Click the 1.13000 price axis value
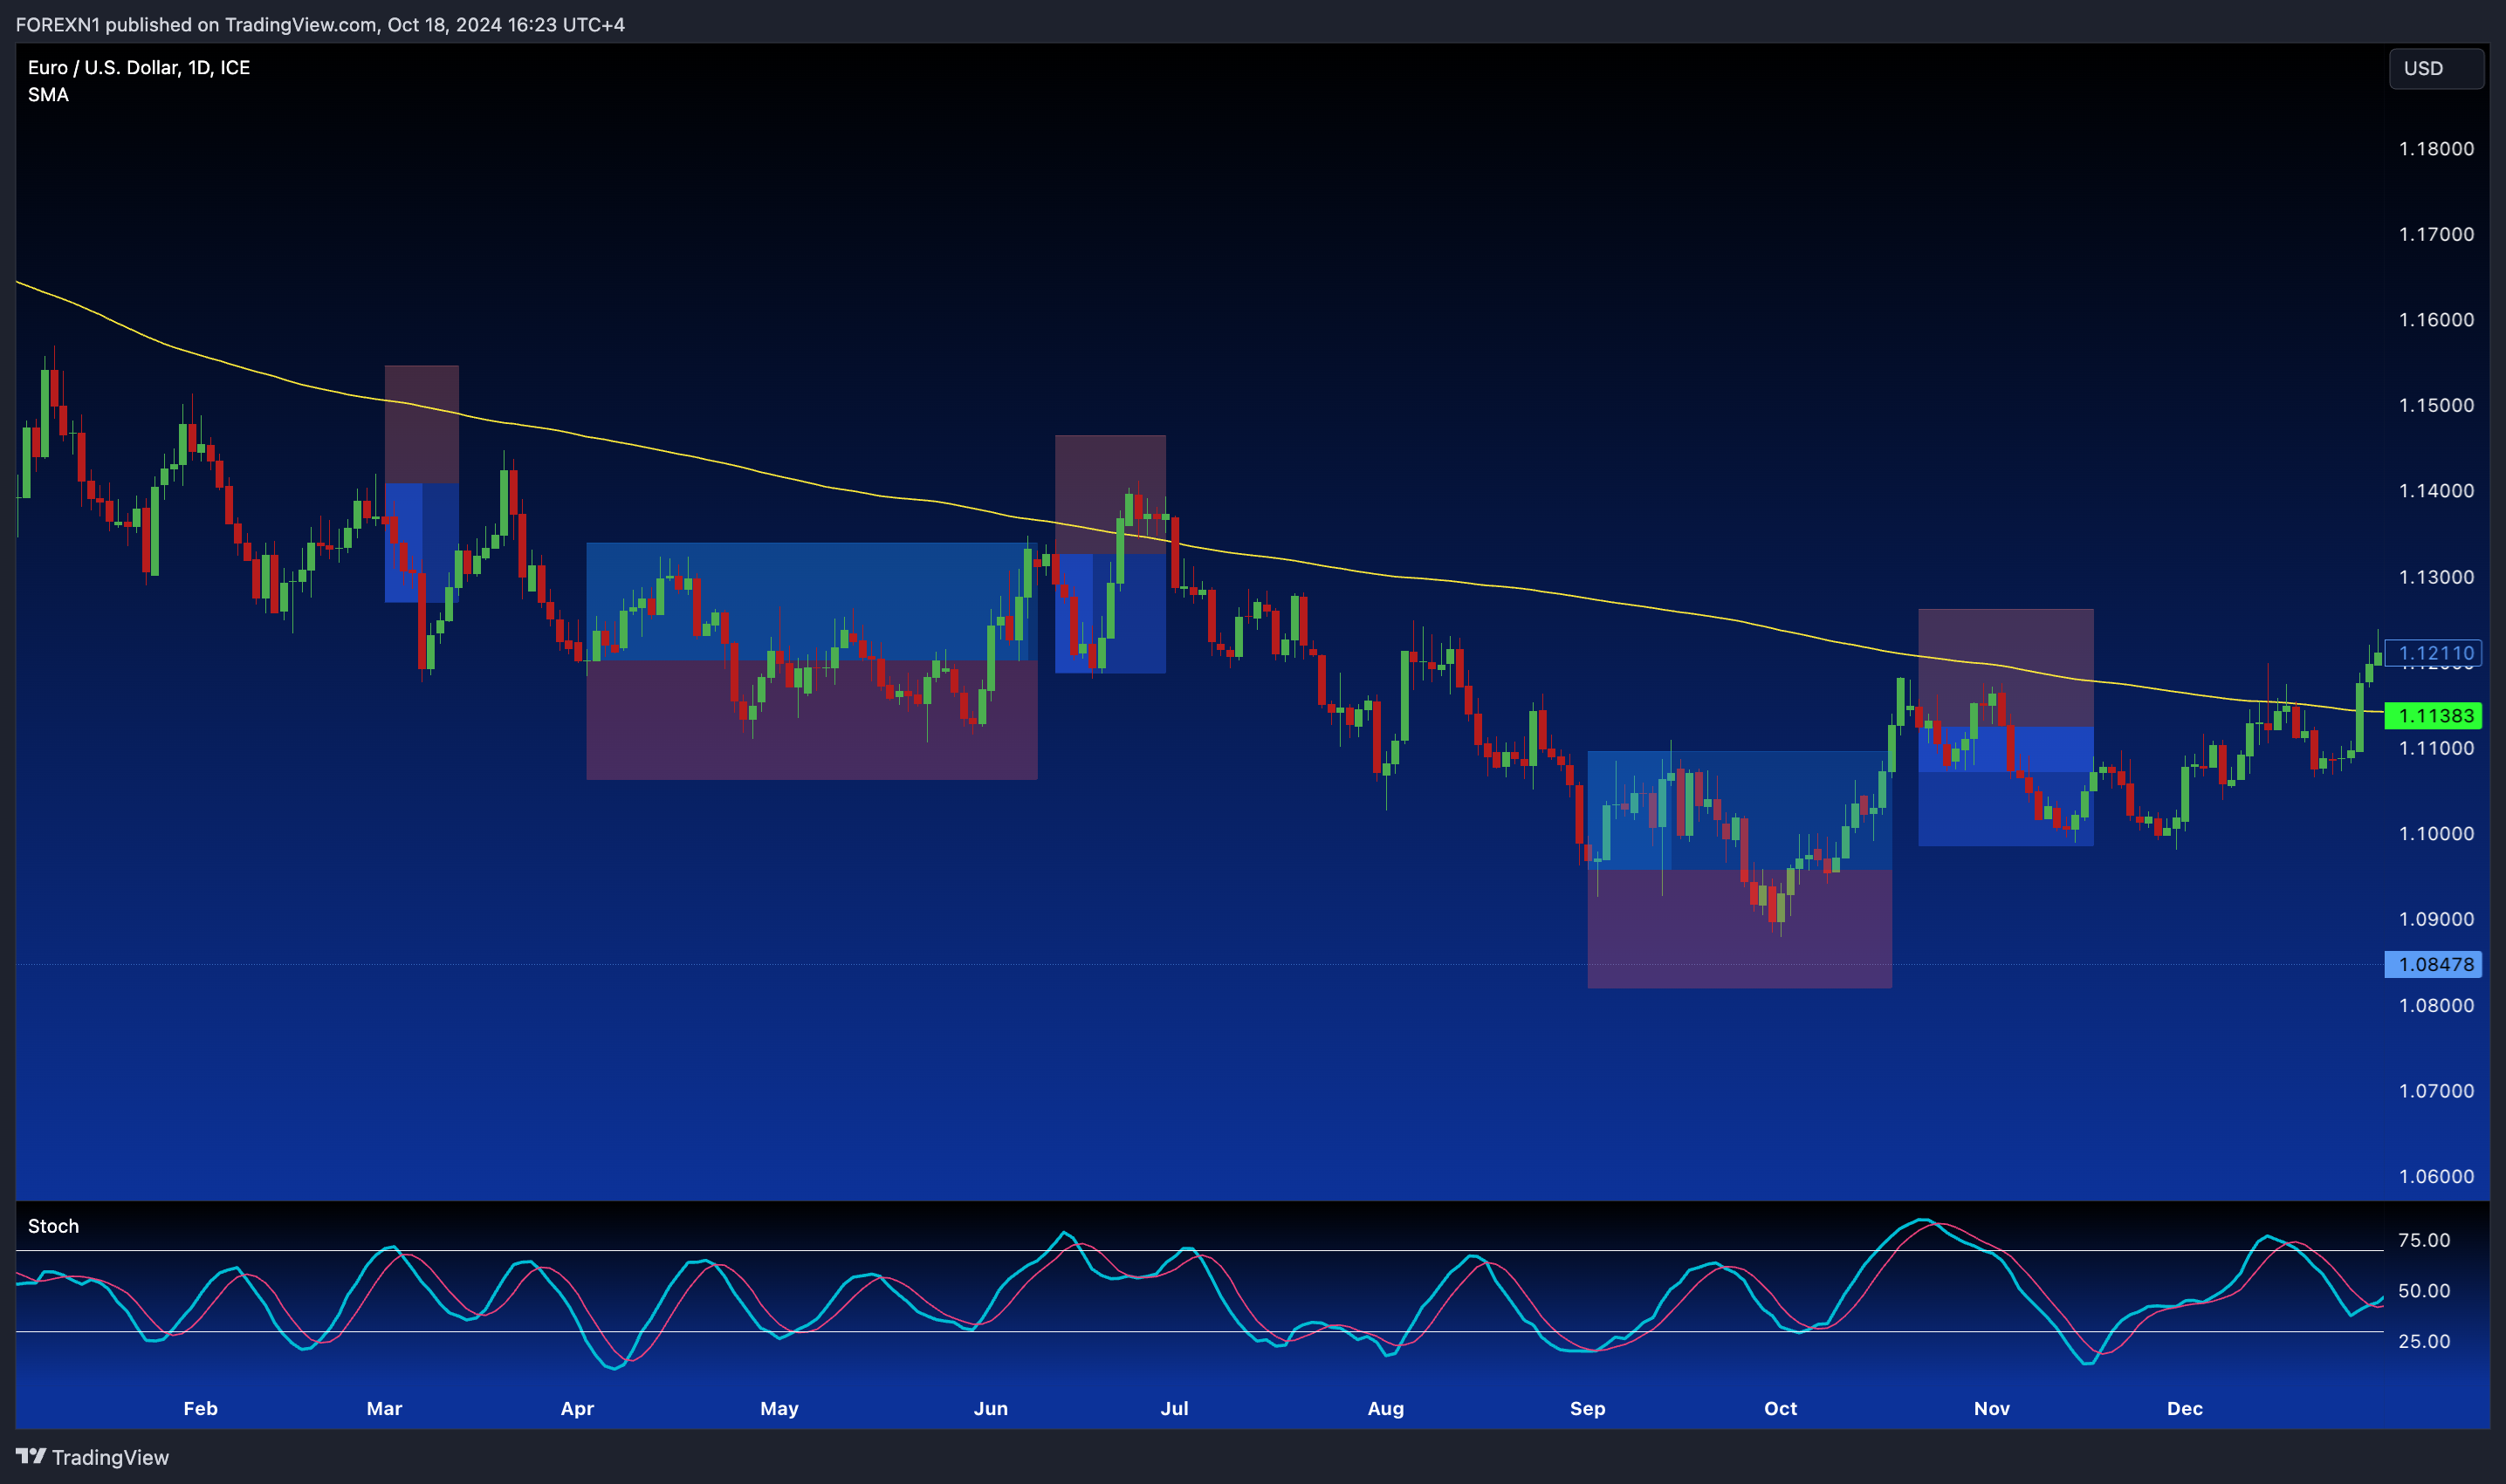The width and height of the screenshot is (2506, 1484). (2436, 577)
